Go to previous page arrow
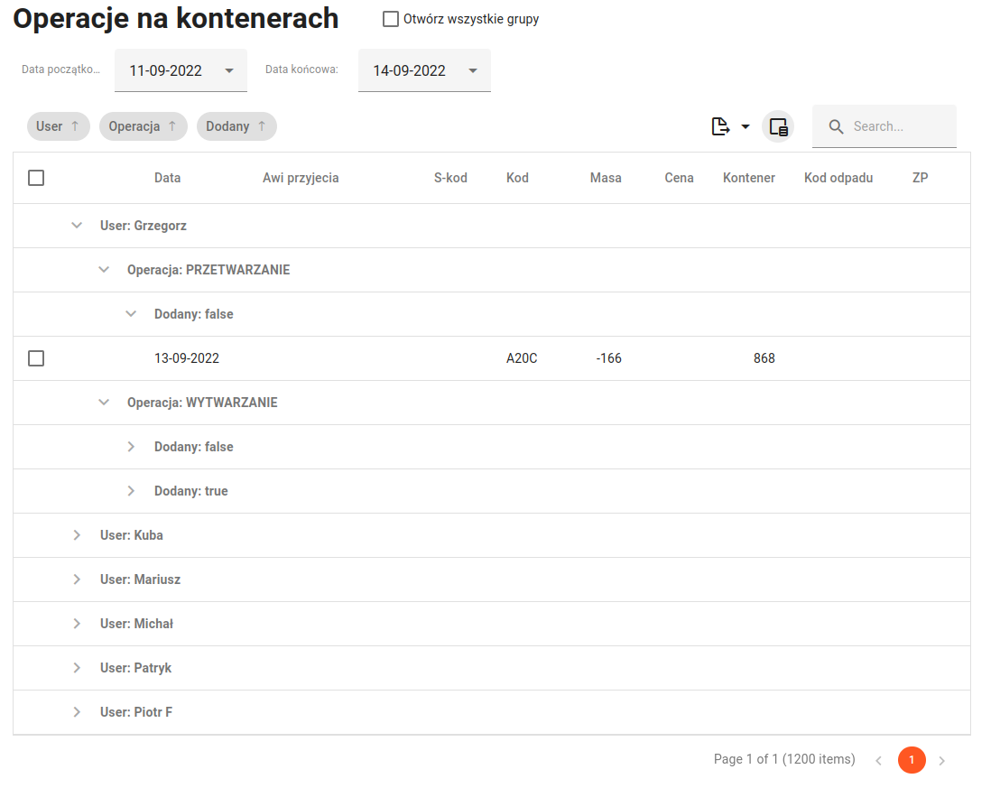The width and height of the screenshot is (991, 788). point(878,761)
